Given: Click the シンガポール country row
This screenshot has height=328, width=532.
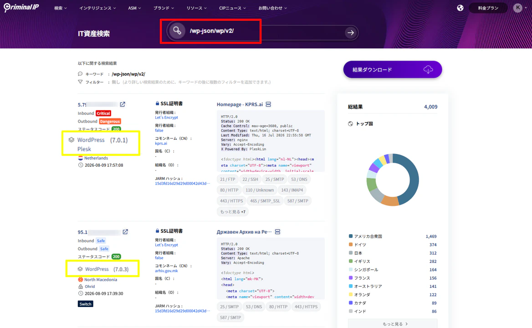Looking at the screenshot, I should (x=393, y=270).
